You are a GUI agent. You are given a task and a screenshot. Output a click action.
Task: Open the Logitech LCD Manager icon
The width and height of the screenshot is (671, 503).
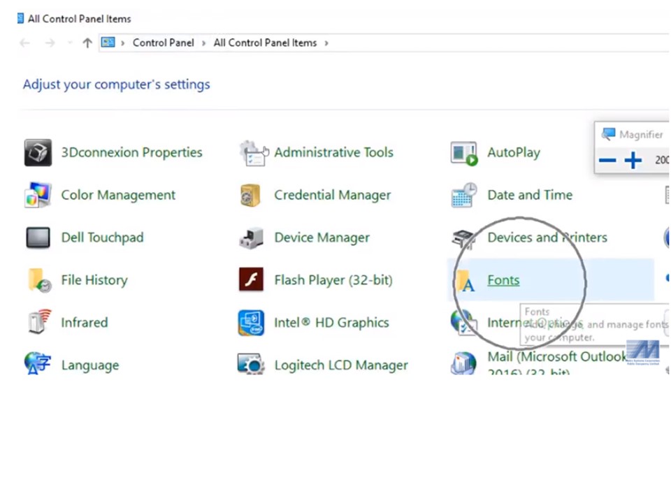tap(251, 363)
